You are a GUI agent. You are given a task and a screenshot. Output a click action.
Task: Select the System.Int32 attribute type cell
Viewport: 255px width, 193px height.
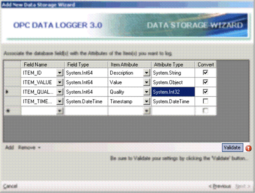173,92
